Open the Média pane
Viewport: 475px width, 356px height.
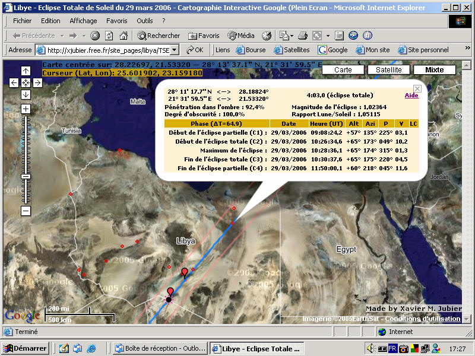click(241, 36)
